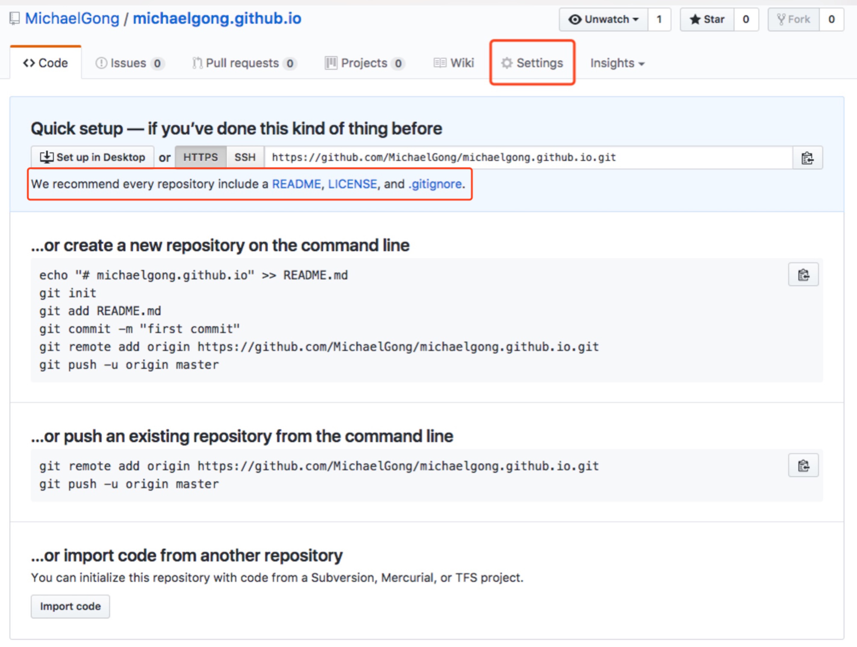Switch to the Code tab

(x=46, y=63)
